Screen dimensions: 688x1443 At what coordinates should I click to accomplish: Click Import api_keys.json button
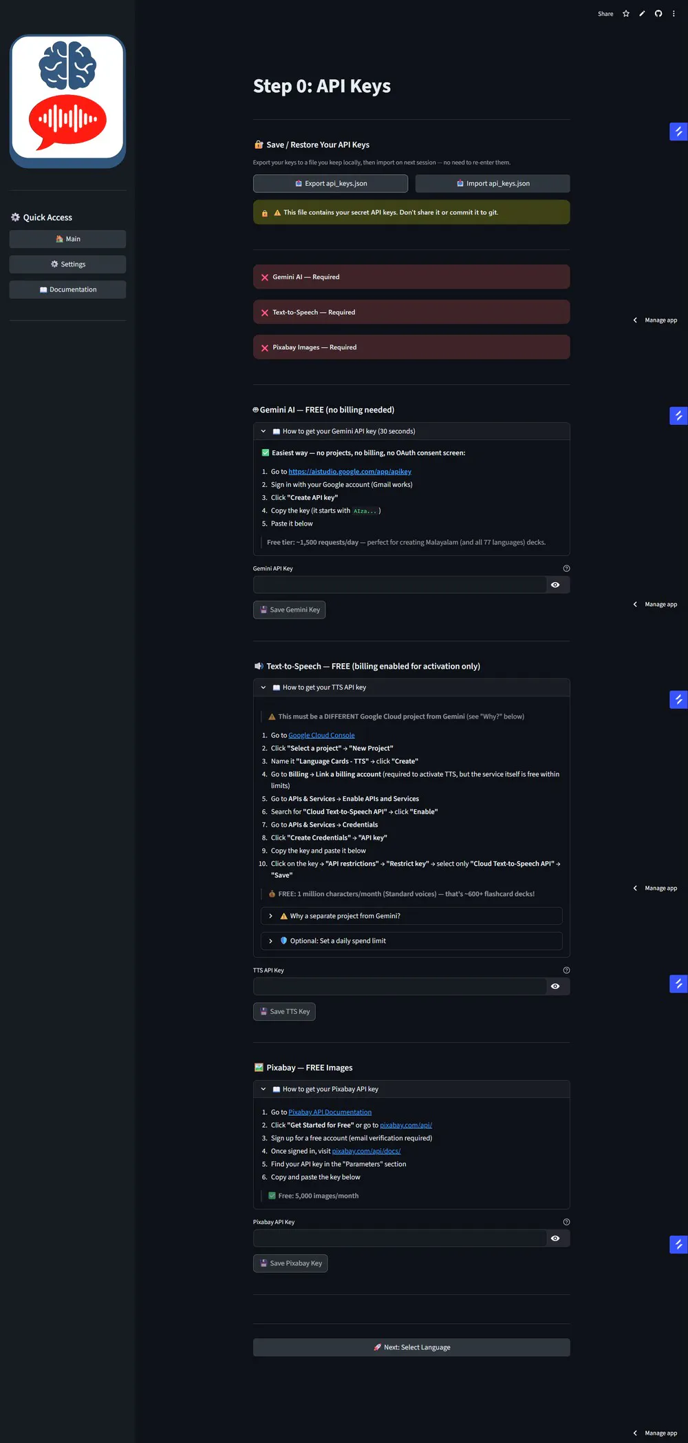point(493,183)
